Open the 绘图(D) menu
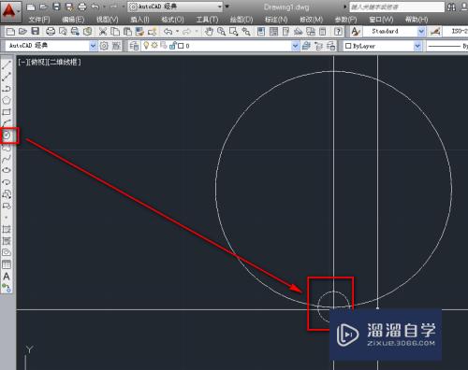Viewport: 468px width, 370px height. [241, 20]
